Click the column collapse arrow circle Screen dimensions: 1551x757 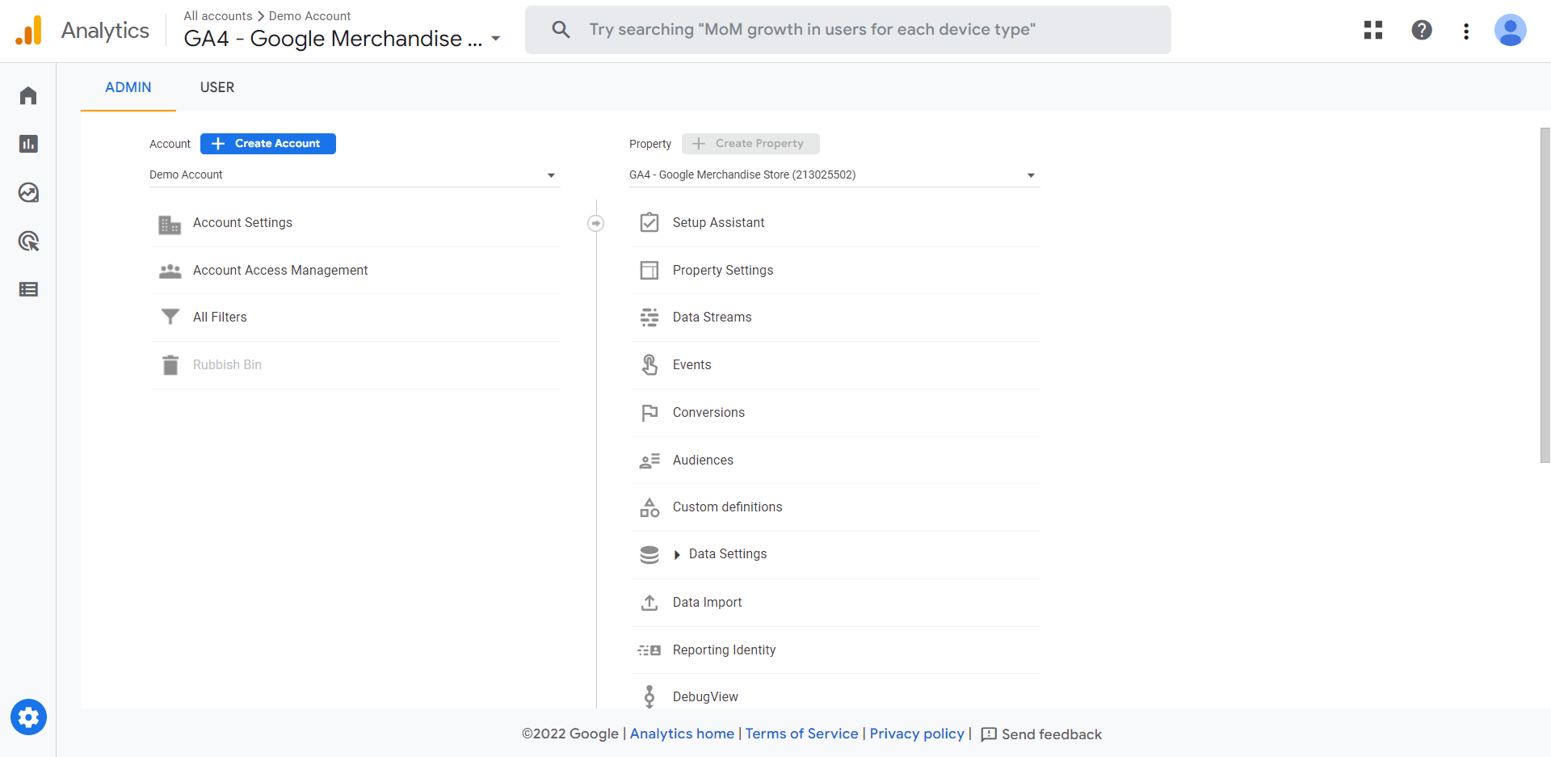point(595,223)
